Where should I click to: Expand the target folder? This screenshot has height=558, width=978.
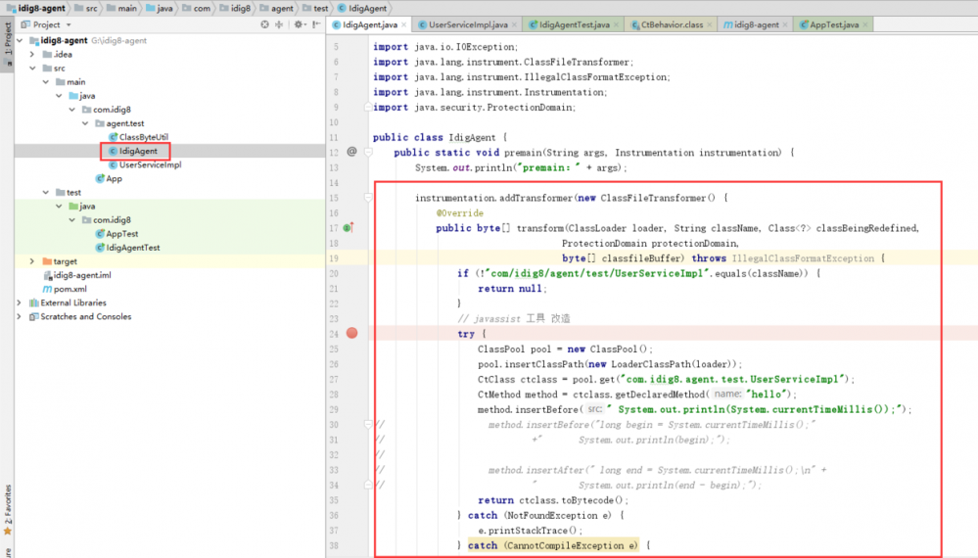(32, 261)
